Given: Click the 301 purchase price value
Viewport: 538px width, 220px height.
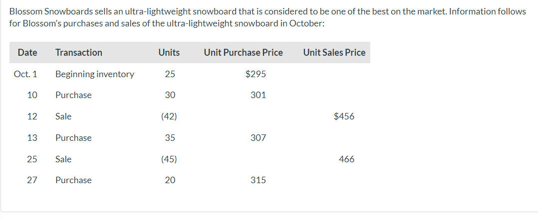Looking at the screenshot, I should [x=258, y=95].
